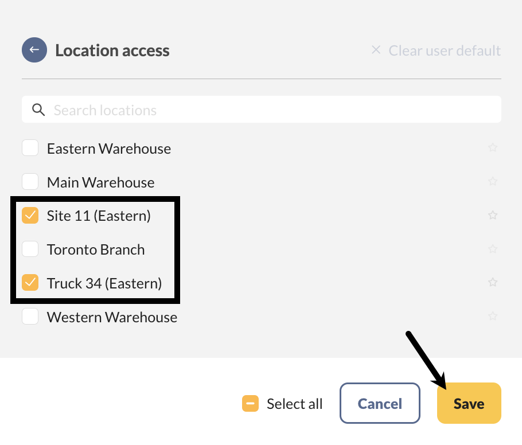Star Main Warehouse as default location
Image resolution: width=522 pixels, height=445 pixels.
click(492, 182)
